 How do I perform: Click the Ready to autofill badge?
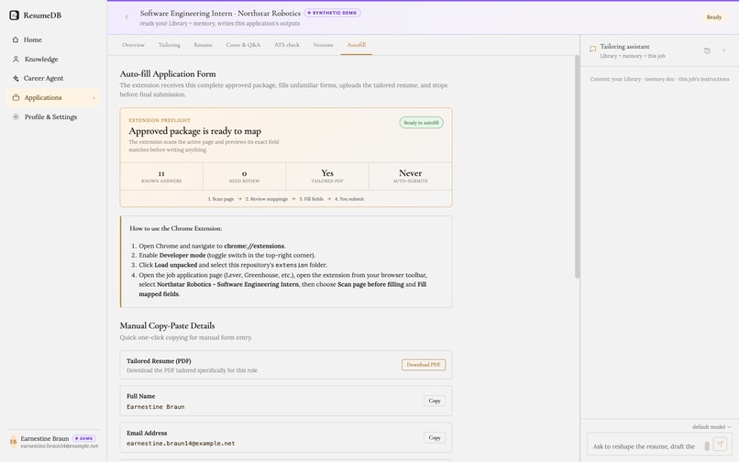coord(421,123)
